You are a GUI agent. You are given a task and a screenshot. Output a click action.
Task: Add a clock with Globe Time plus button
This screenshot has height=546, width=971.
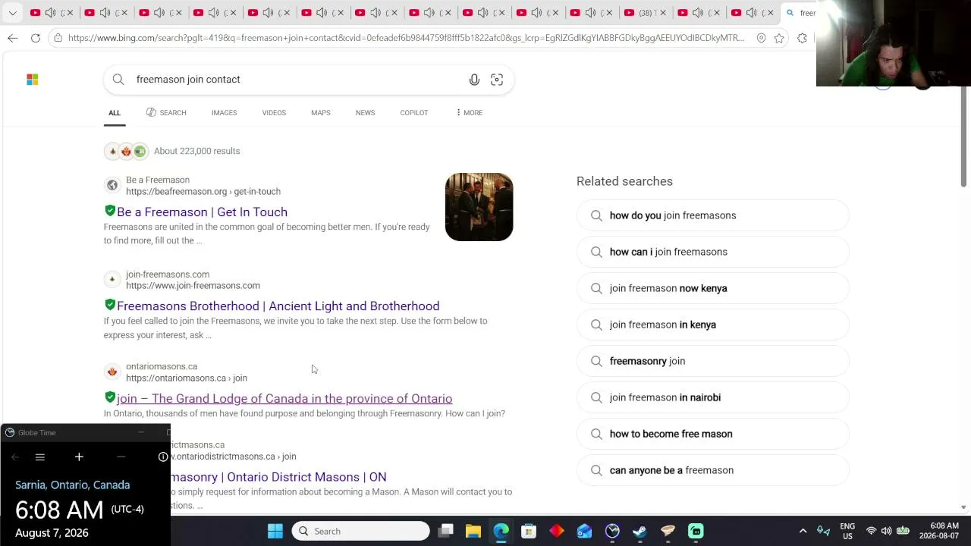pos(79,457)
